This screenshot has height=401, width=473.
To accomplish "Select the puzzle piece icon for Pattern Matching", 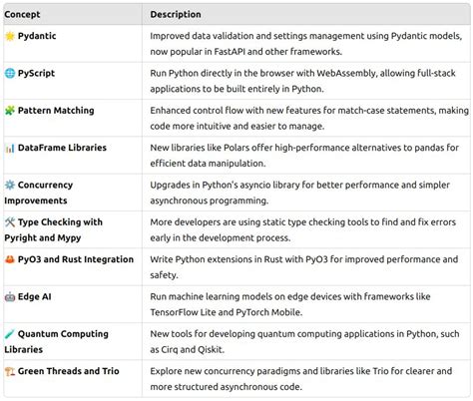I will point(10,111).
